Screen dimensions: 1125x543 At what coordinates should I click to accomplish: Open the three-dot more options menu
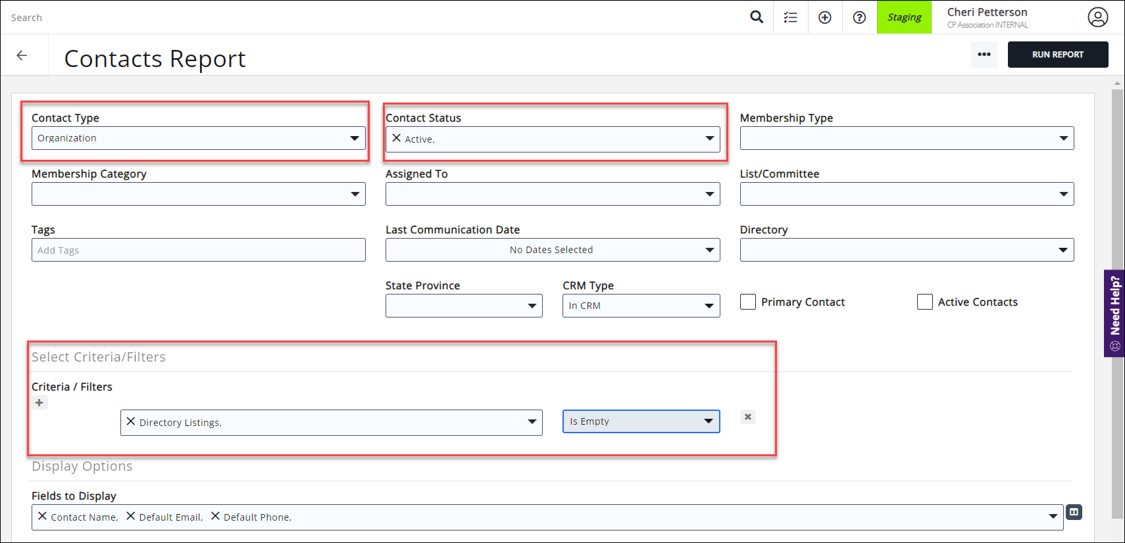[x=984, y=55]
